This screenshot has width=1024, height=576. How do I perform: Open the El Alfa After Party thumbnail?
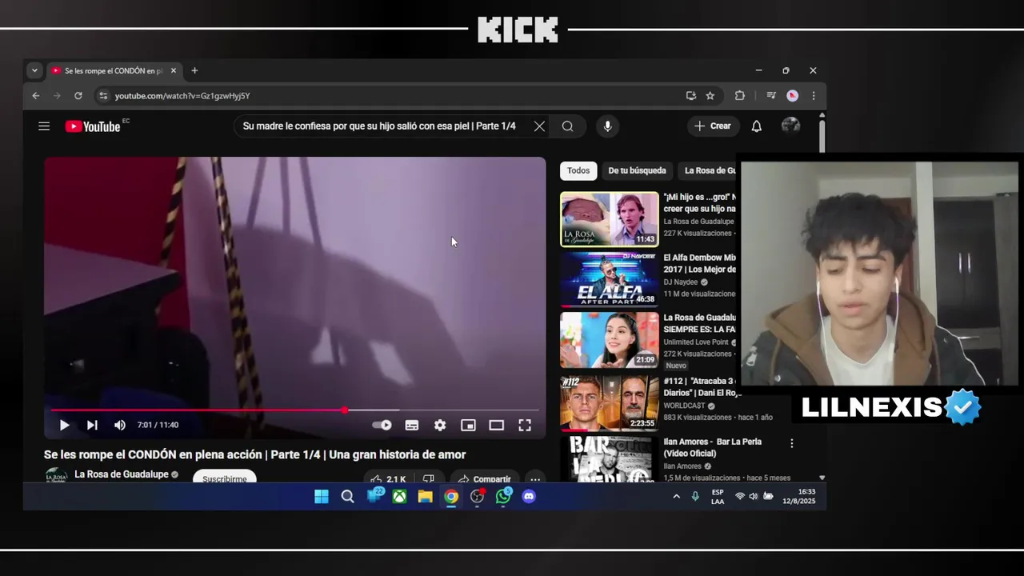[x=610, y=279]
